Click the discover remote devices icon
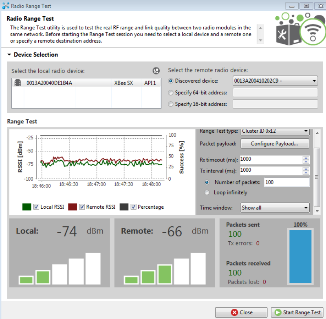This screenshot has width=326, height=319. point(156,71)
